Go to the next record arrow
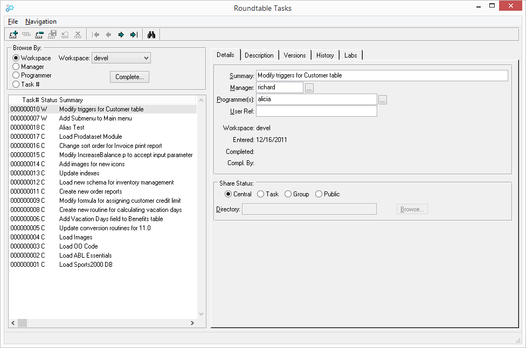The width and height of the screenshot is (526, 348). 121,34
